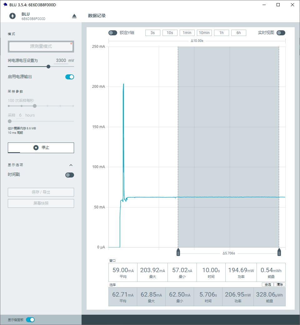The image size is (300, 325).
Task: Toggle the 显示侧面板 side panel switch
Action: tap(30, 320)
